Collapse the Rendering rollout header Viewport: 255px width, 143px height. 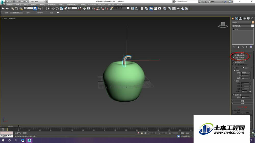(242, 53)
